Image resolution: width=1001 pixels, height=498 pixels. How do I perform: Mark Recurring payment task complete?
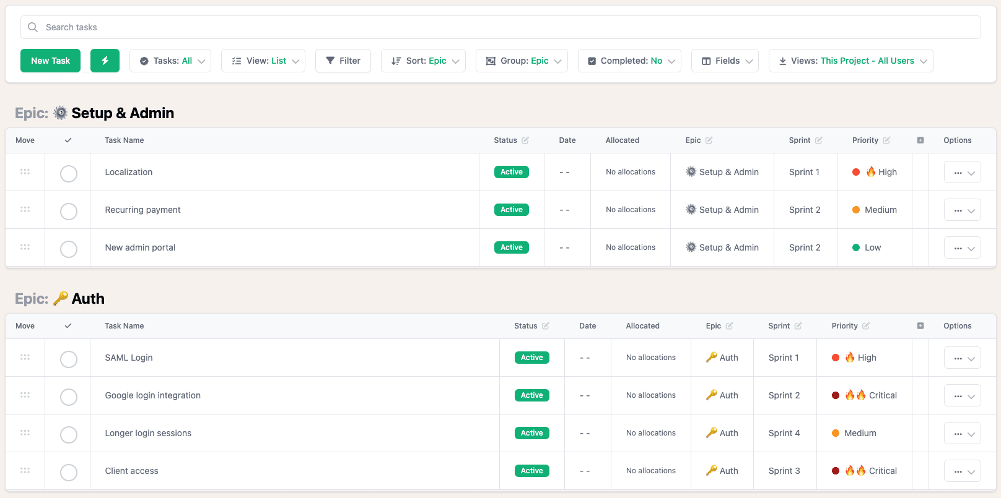pos(69,212)
